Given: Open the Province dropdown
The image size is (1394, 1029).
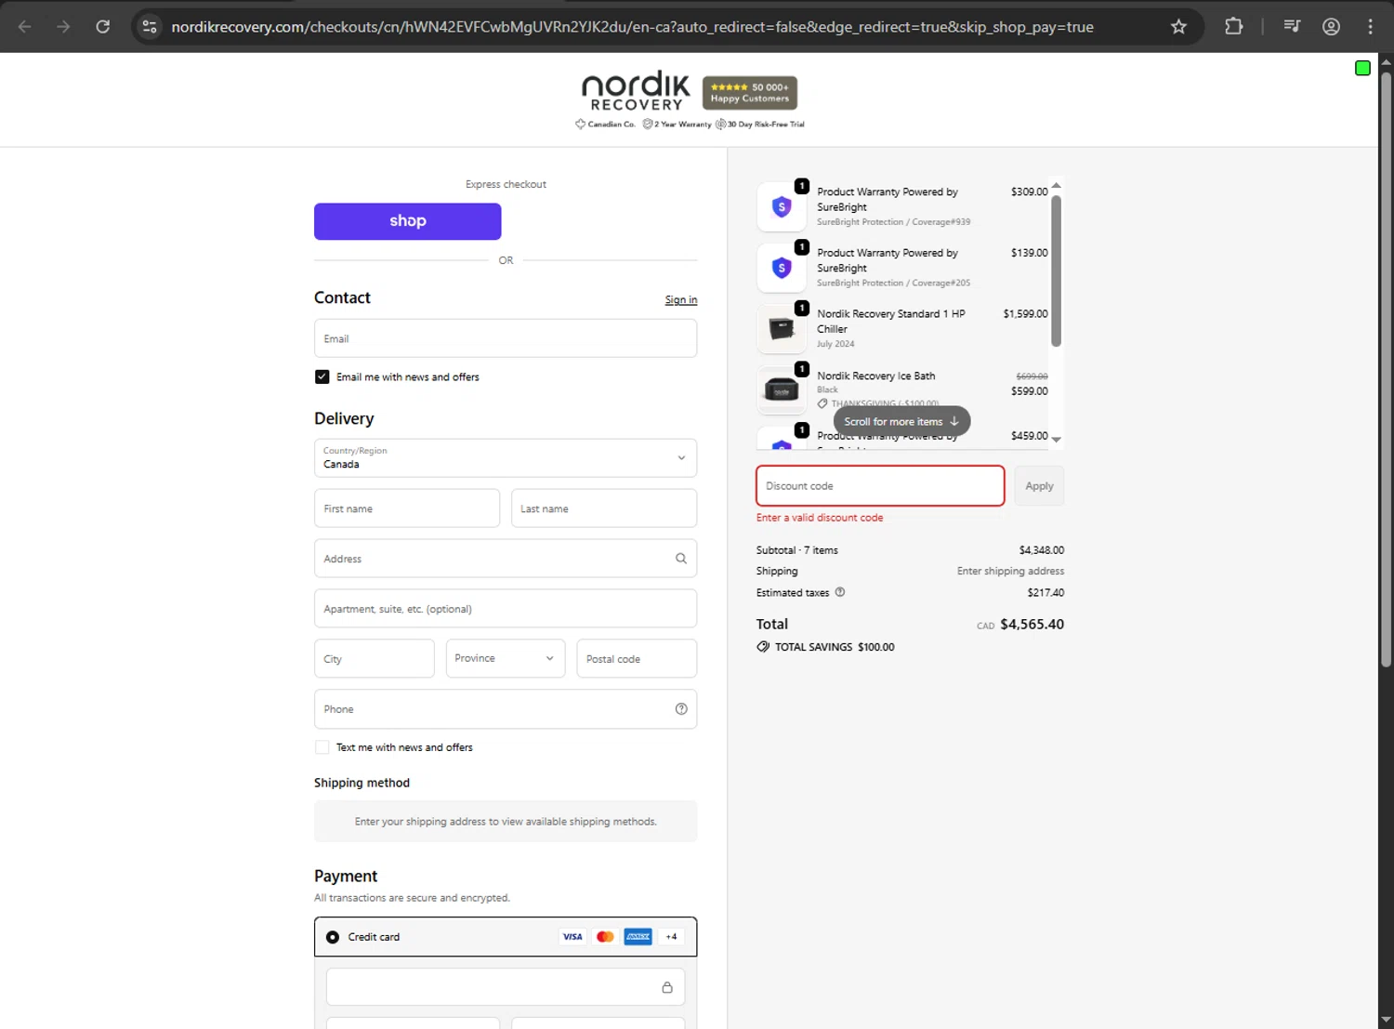Looking at the screenshot, I should pyautogui.click(x=506, y=658).
